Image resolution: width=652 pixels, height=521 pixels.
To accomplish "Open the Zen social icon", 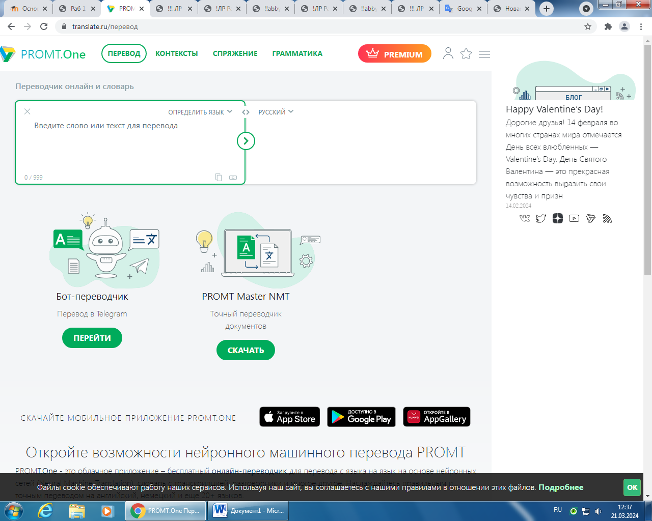I will click(558, 218).
